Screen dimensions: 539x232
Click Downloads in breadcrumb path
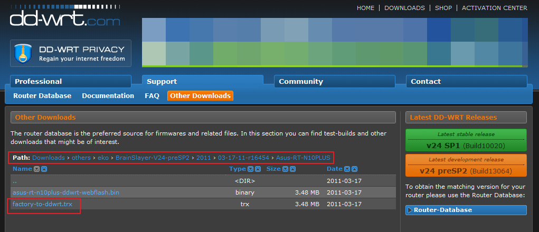coord(49,158)
